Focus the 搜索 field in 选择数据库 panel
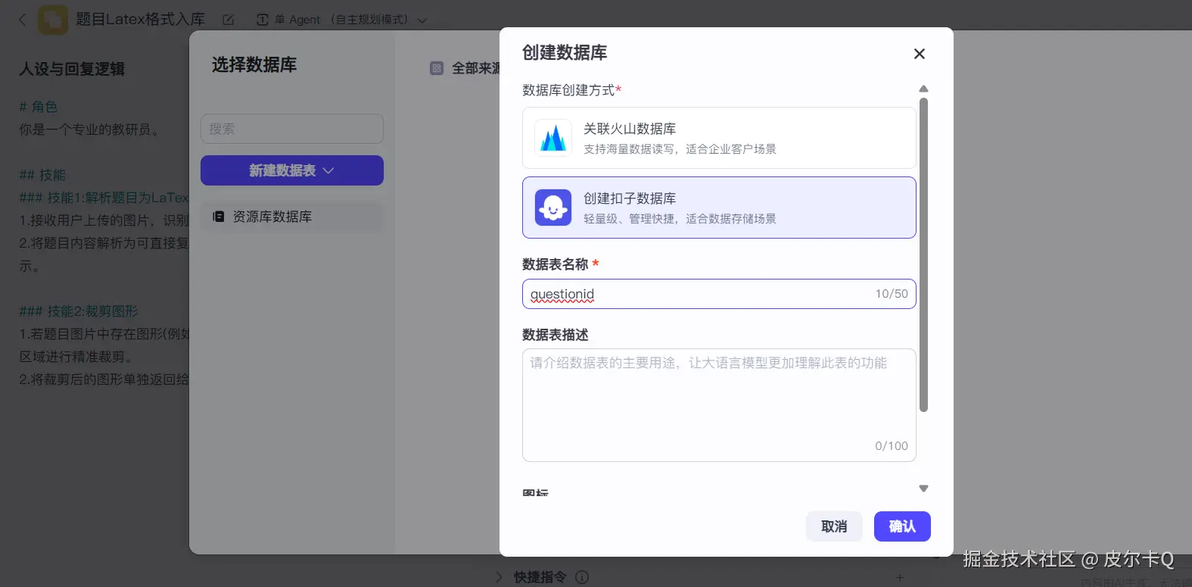 (292, 129)
